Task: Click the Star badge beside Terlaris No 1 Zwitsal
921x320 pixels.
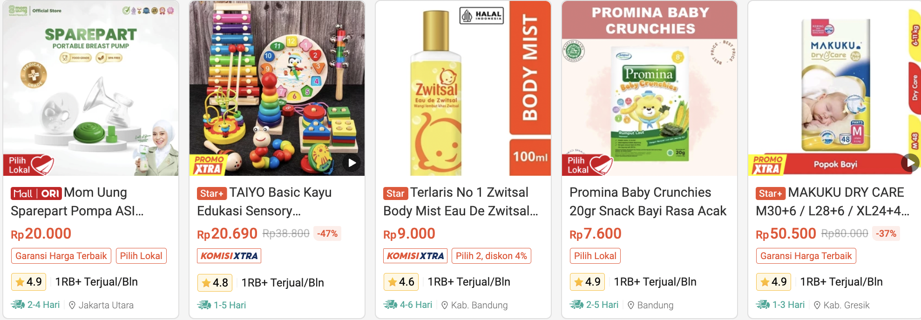Action: click(x=395, y=193)
